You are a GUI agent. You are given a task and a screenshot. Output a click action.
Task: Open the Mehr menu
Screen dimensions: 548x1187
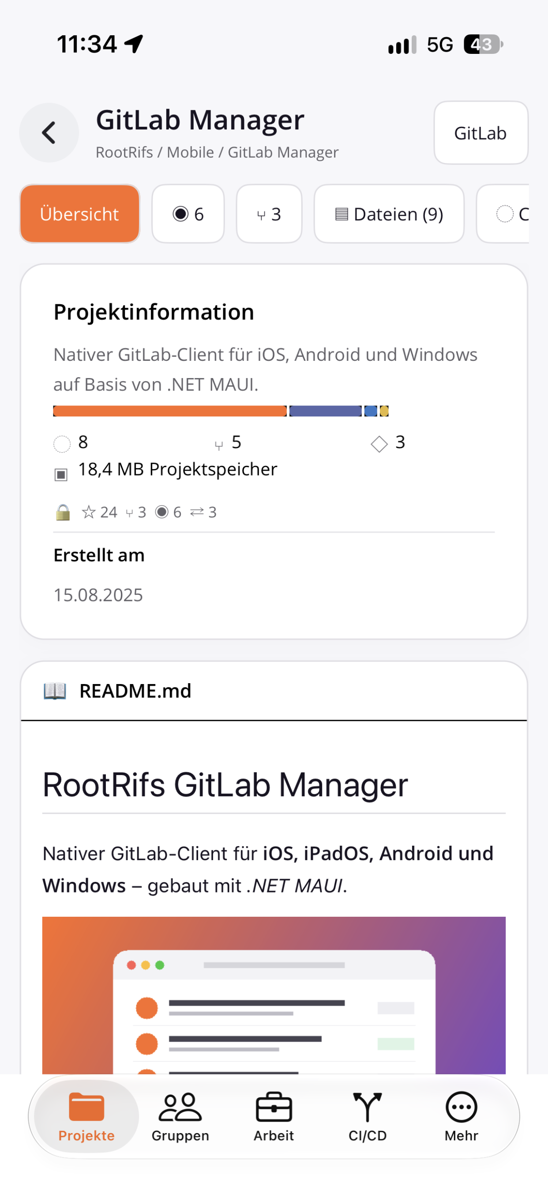point(462,1116)
